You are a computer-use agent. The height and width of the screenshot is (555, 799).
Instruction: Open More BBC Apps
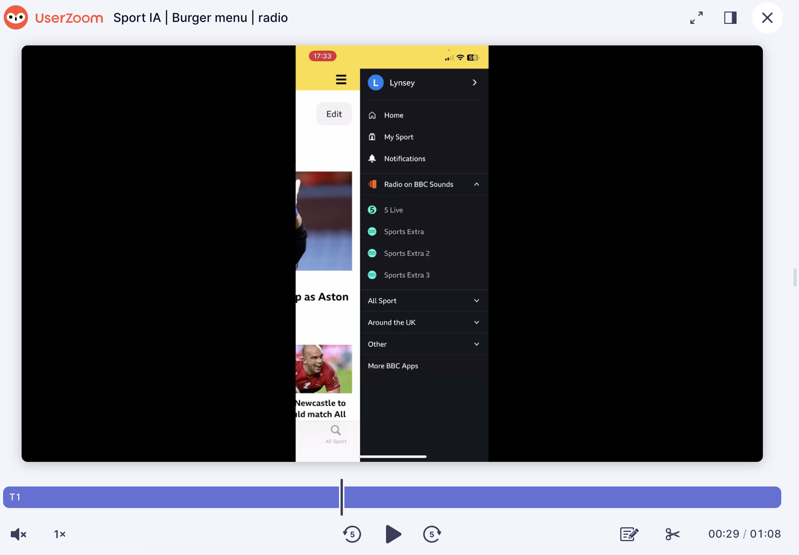click(393, 366)
